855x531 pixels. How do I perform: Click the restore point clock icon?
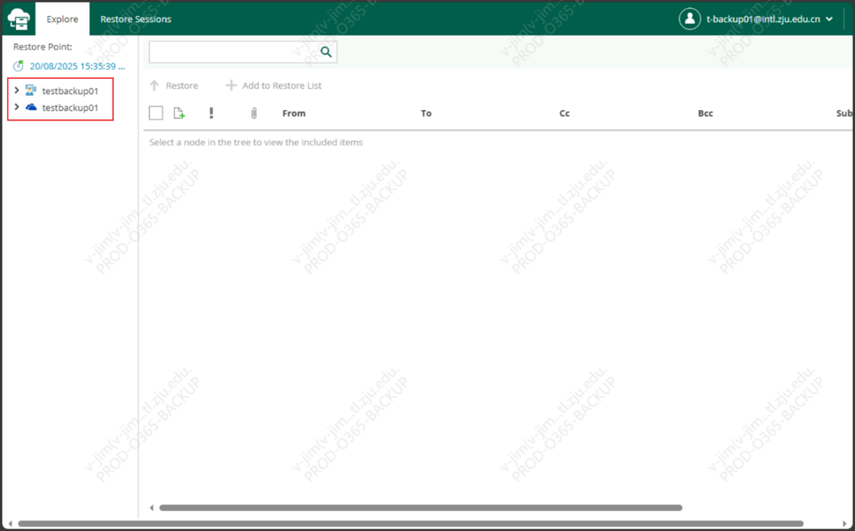(18, 66)
